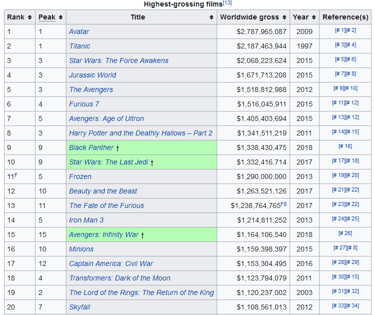Click reference [# 1] in Avatar row
This screenshot has height=315, width=375.
pyautogui.click(x=340, y=31)
